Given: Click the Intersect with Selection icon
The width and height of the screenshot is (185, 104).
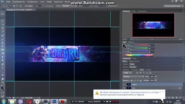Looking at the screenshot, I should [21, 6].
